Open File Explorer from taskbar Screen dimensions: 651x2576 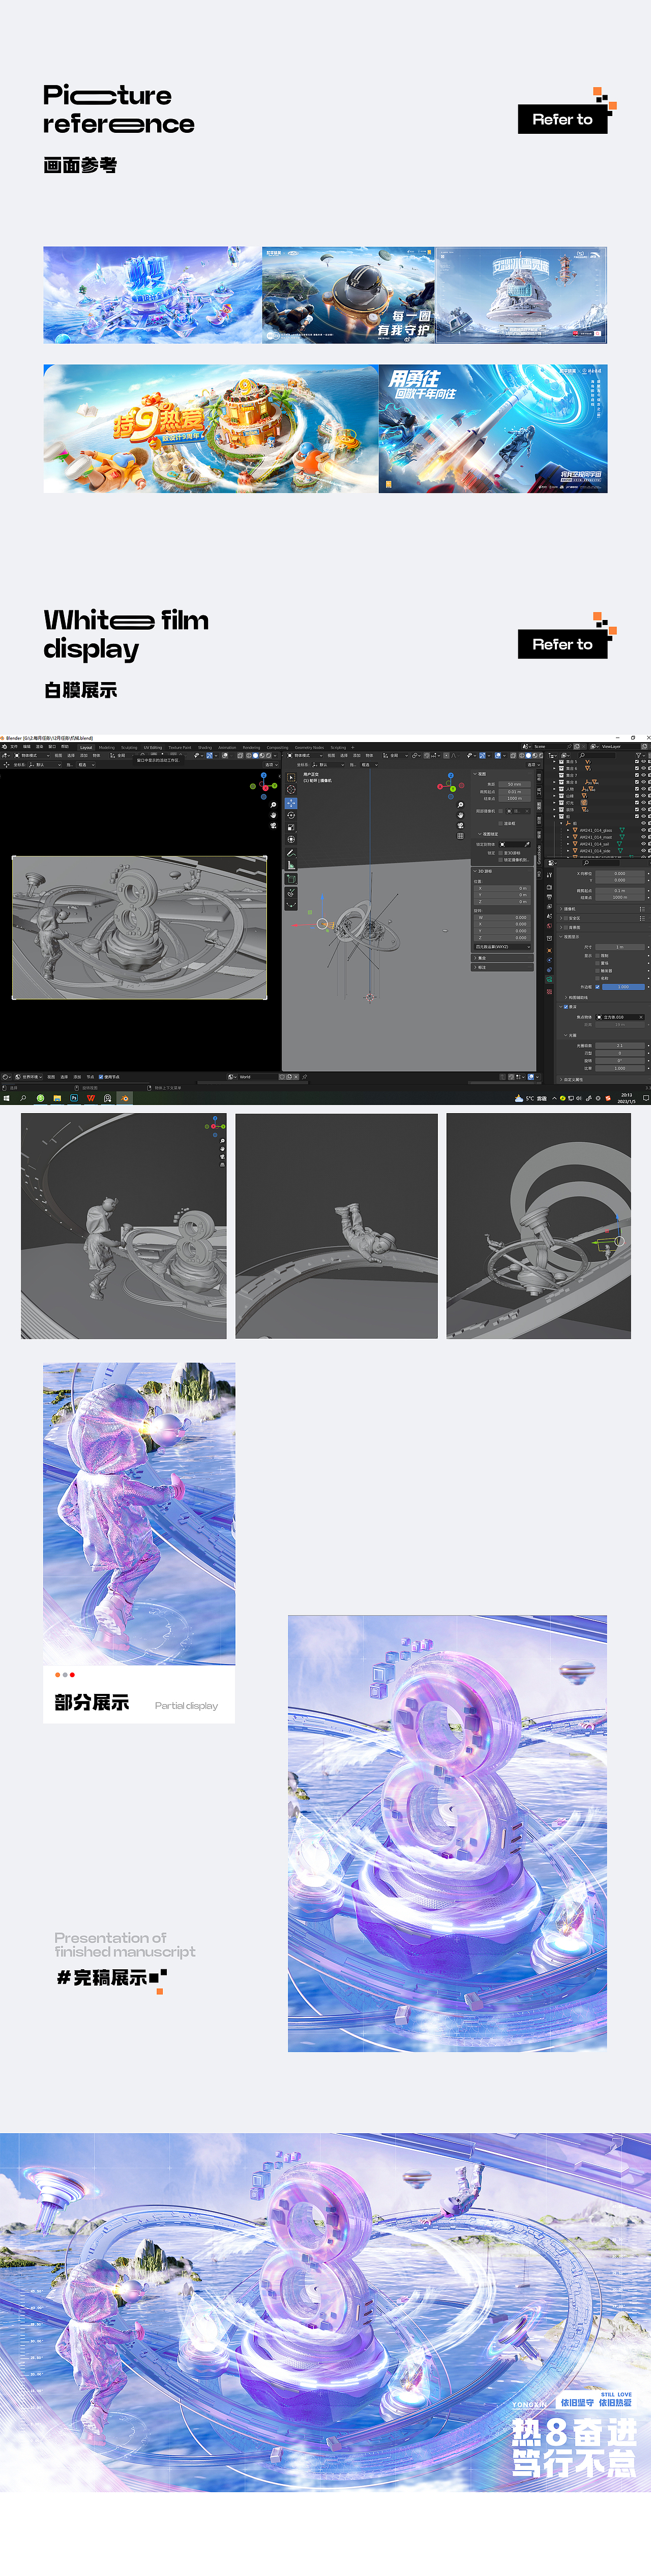[x=57, y=1098]
